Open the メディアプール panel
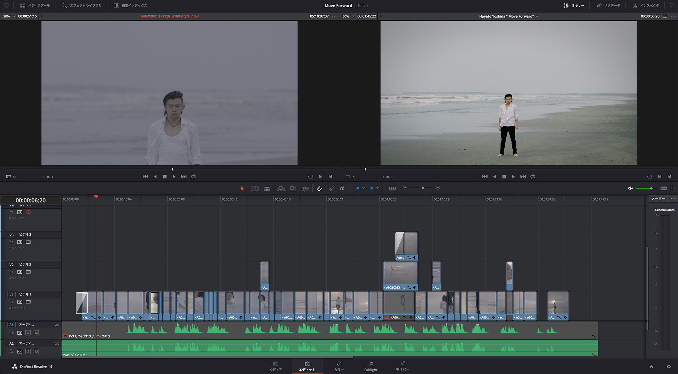Viewport: 678px width, 374px height. (35, 5)
